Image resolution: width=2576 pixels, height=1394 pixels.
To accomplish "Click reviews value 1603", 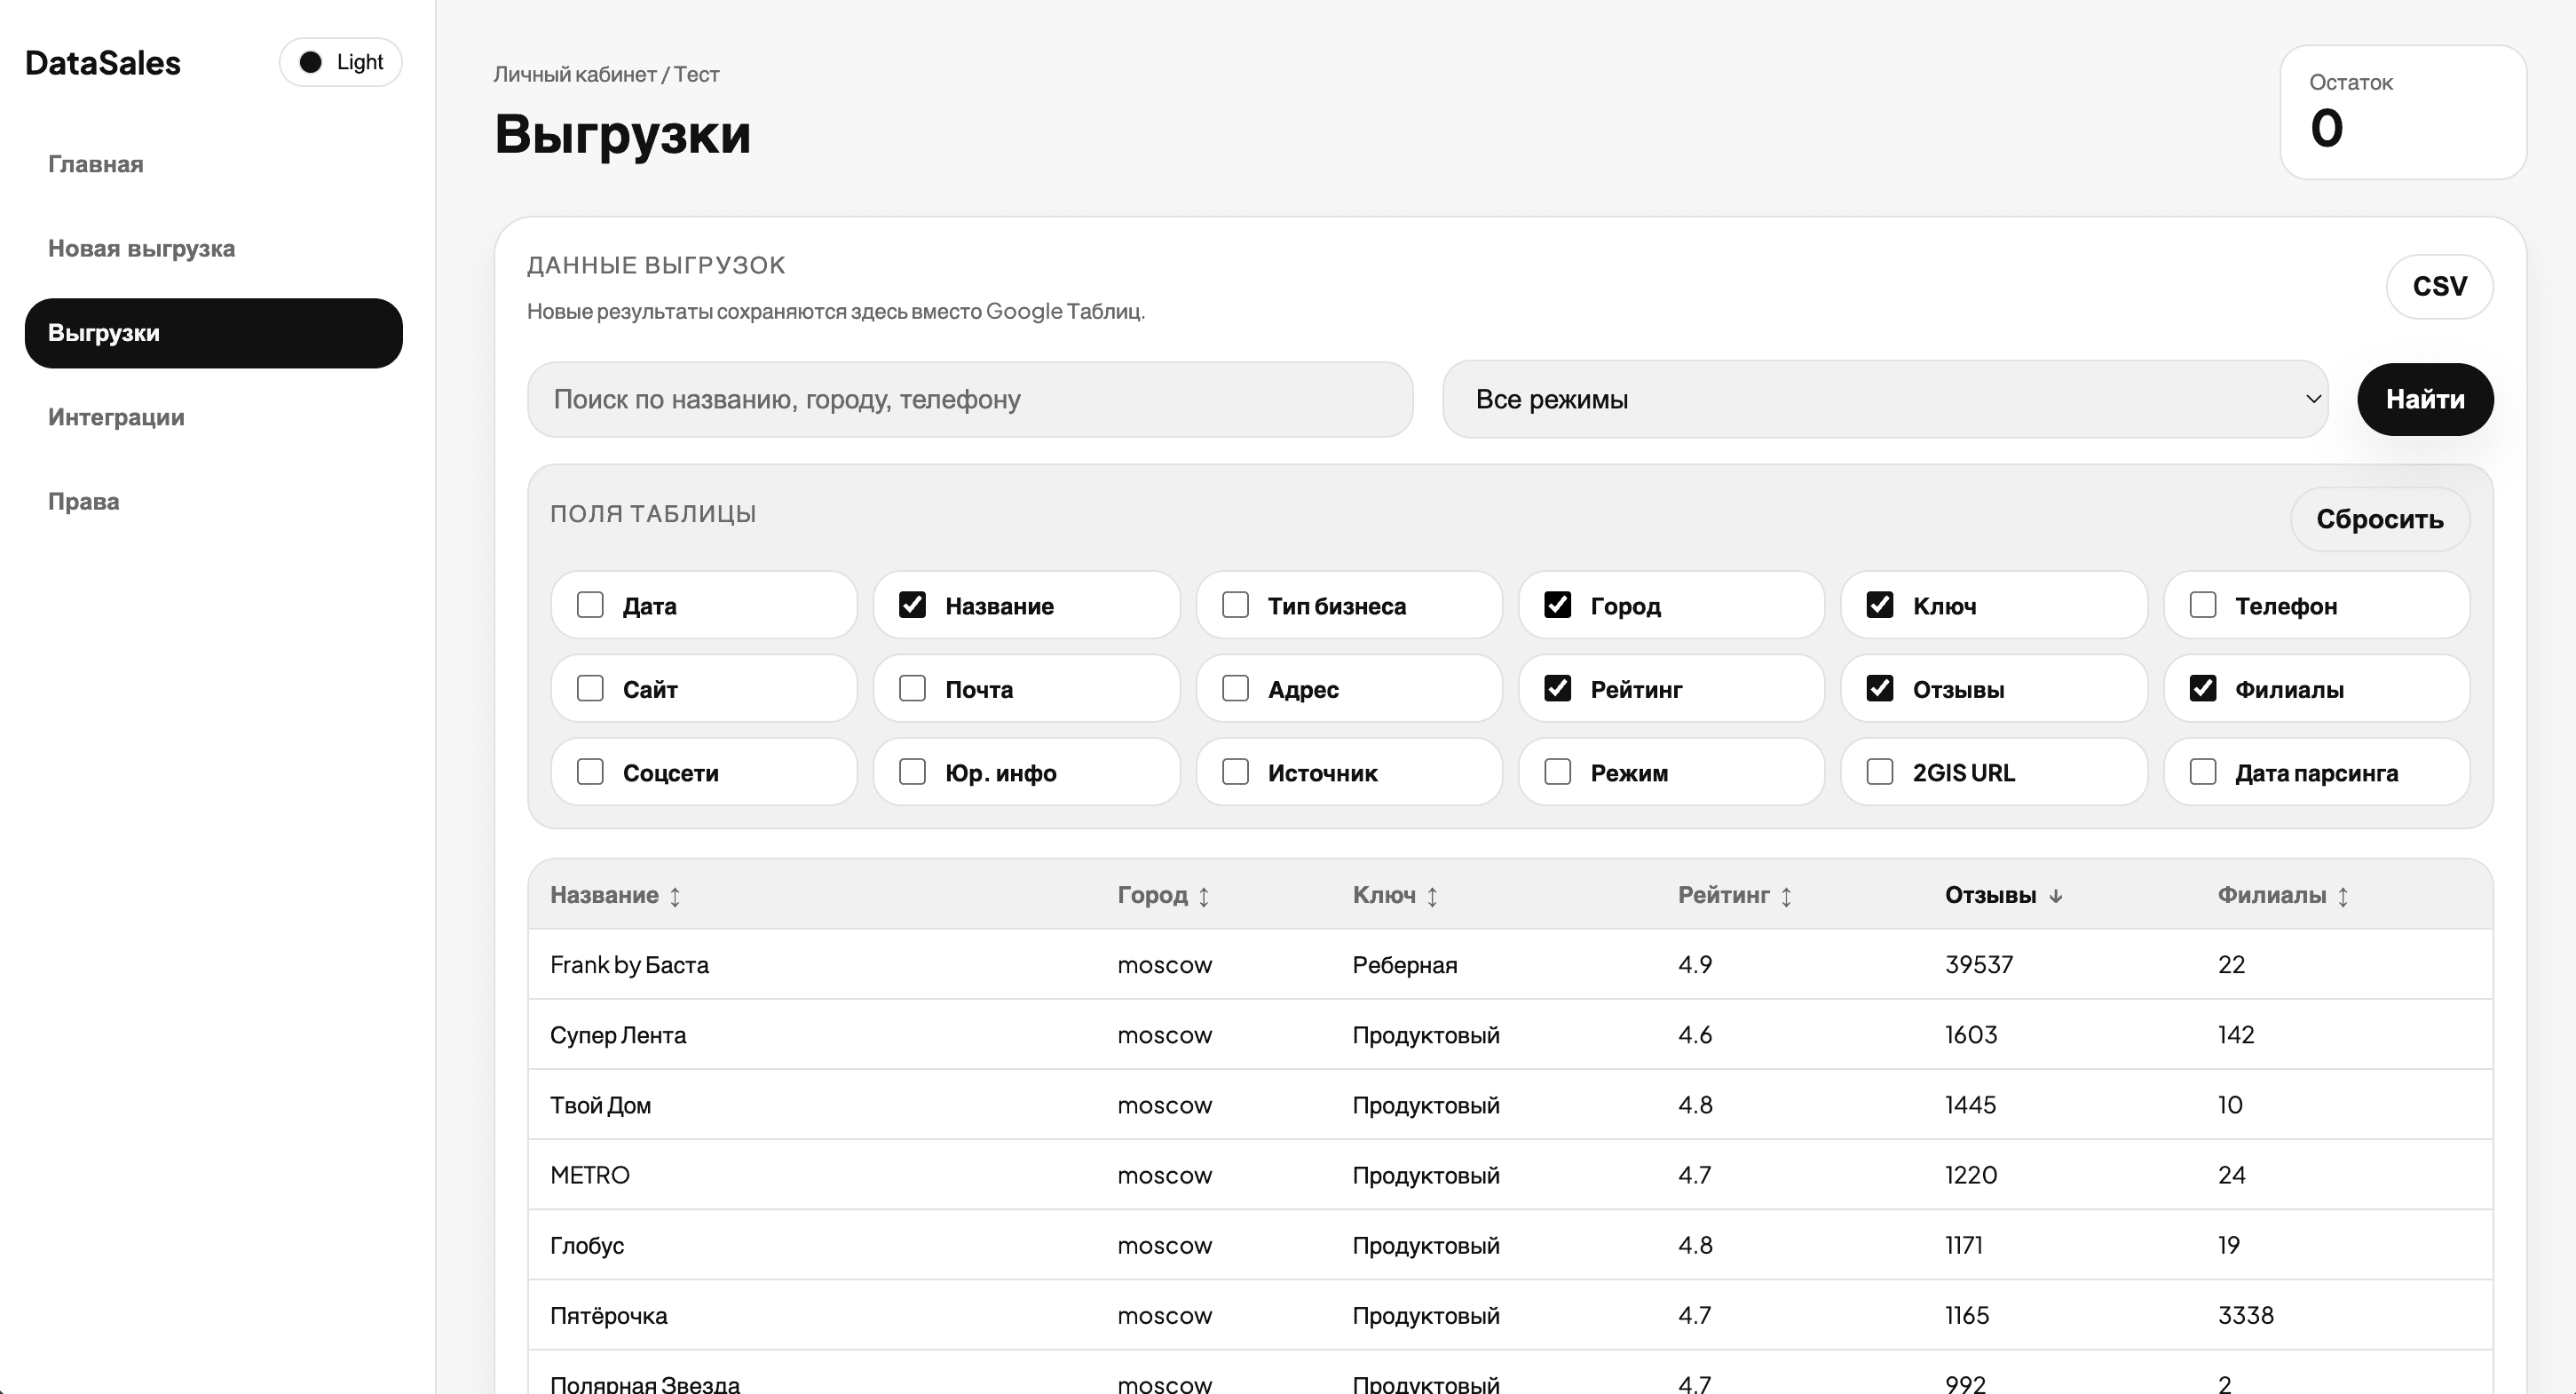I will 1971,1035.
